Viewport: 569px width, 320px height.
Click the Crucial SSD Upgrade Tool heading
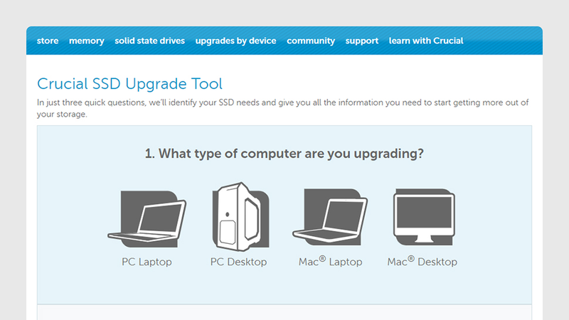coord(129,84)
